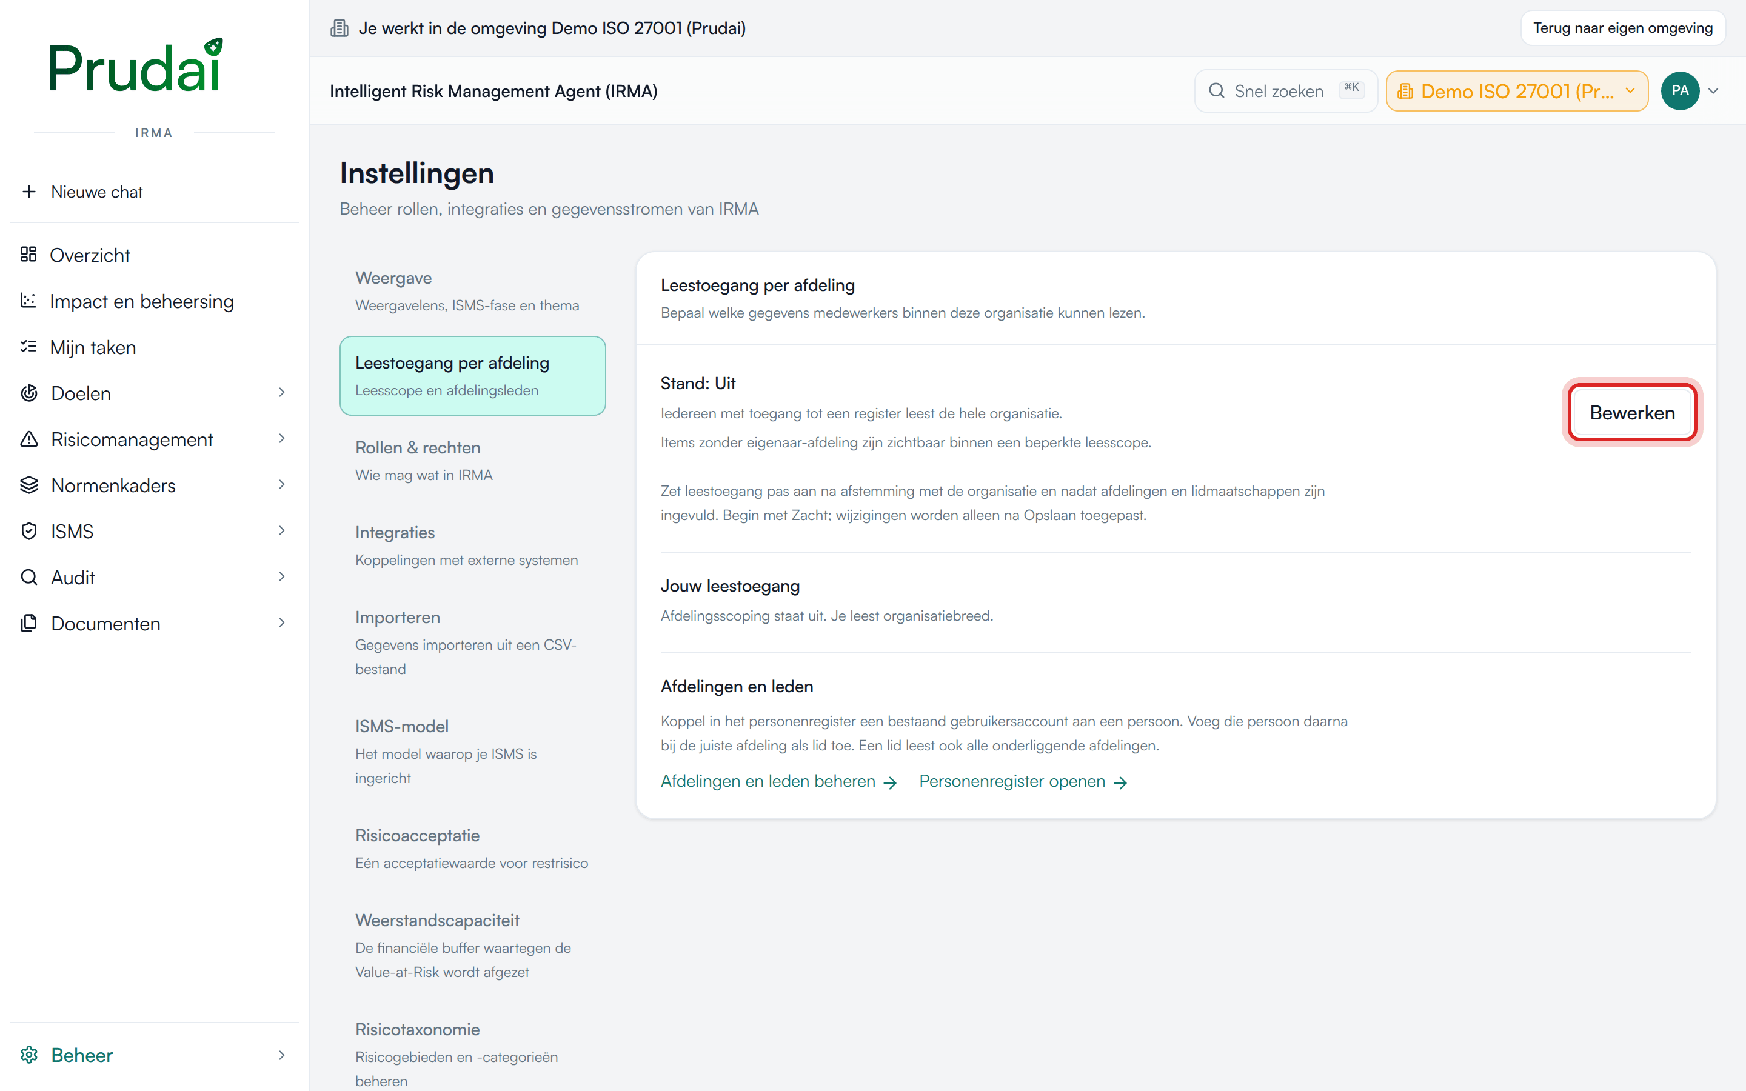1746x1091 pixels.
Task: Open the Weerstandscapaciteit settings tab
Action: click(473, 946)
